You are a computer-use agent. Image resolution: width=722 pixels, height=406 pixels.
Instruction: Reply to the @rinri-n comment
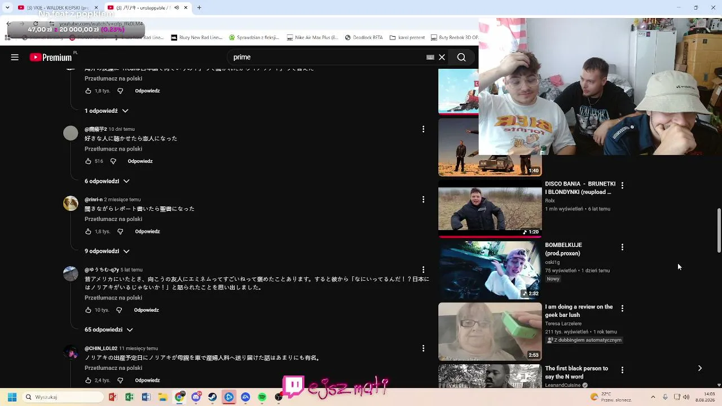coord(147,231)
